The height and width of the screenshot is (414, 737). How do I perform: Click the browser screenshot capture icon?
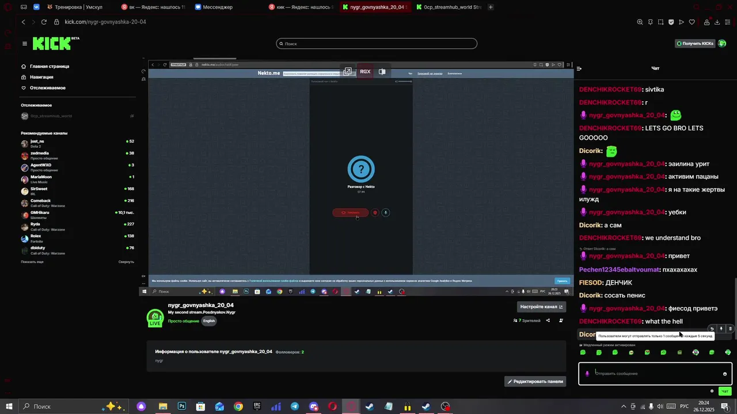(x=660, y=22)
